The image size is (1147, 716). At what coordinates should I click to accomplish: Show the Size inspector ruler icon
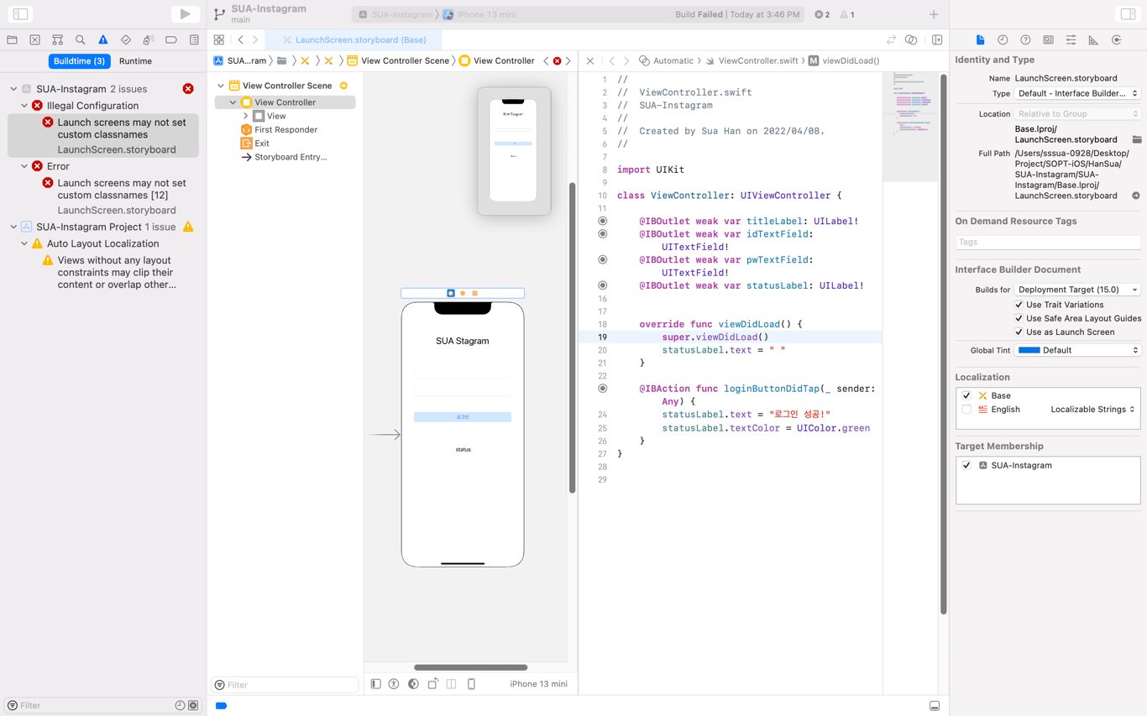pyautogui.click(x=1093, y=39)
